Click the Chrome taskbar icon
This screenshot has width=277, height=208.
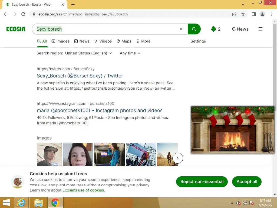coord(55,203)
